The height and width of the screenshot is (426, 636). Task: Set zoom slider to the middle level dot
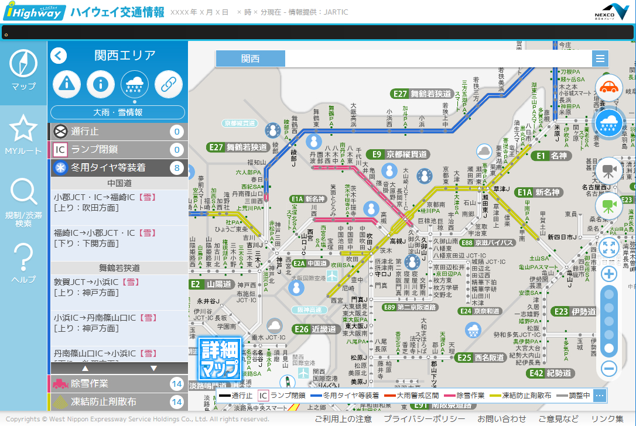pyautogui.click(x=609, y=321)
